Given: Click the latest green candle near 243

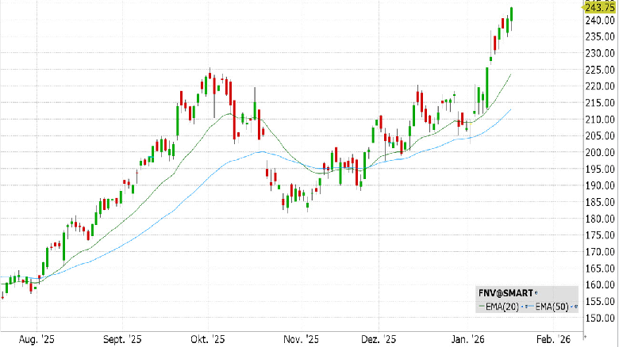Looking at the screenshot, I should click(512, 14).
